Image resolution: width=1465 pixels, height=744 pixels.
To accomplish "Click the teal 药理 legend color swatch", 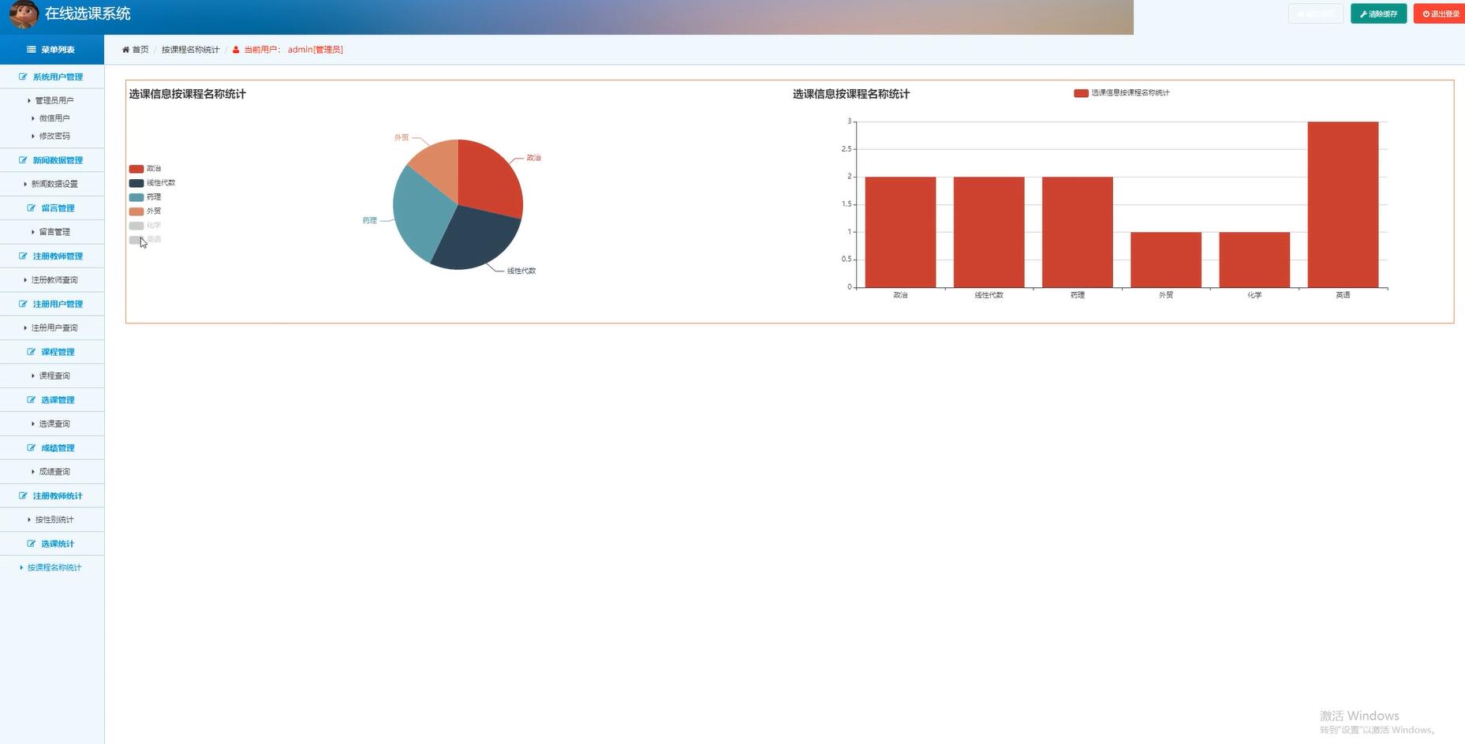I will pos(136,197).
